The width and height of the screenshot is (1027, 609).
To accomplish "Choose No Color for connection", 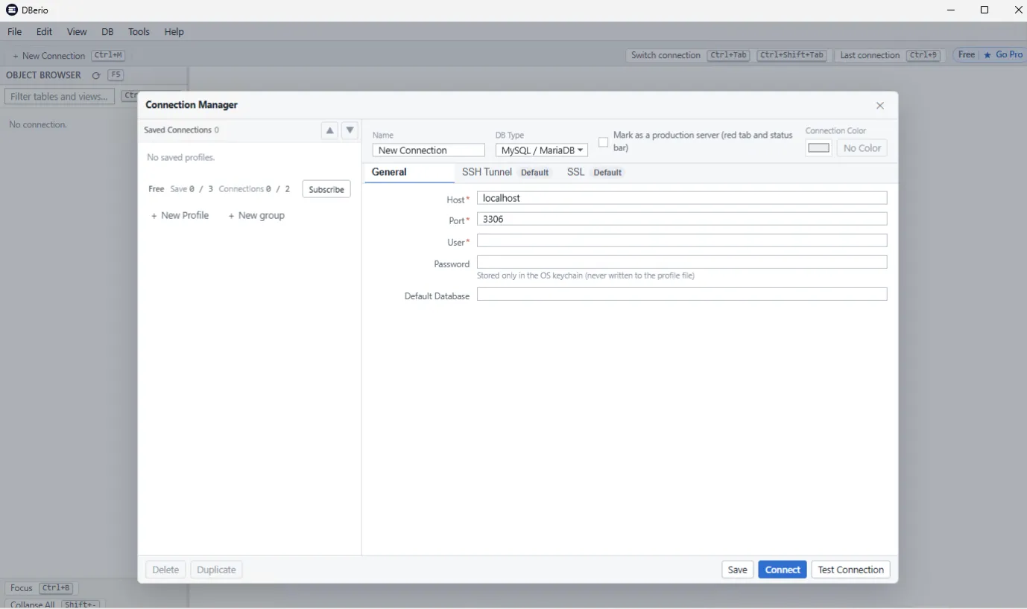I will (862, 148).
